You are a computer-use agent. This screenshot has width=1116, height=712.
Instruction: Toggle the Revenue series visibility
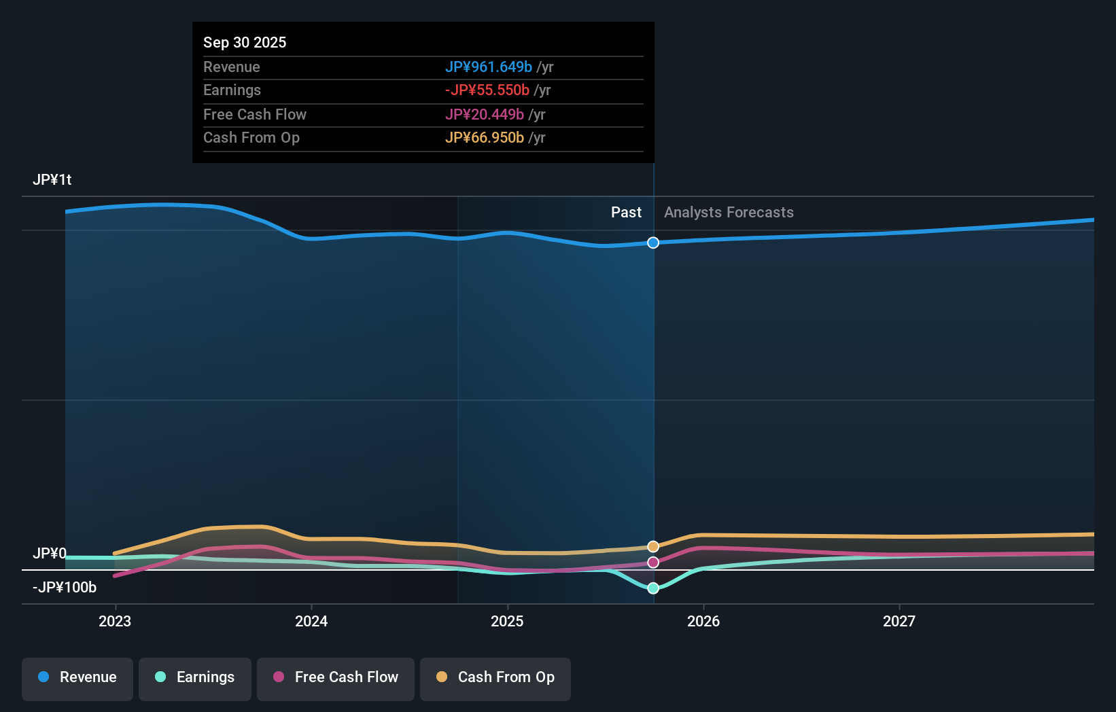tap(77, 678)
